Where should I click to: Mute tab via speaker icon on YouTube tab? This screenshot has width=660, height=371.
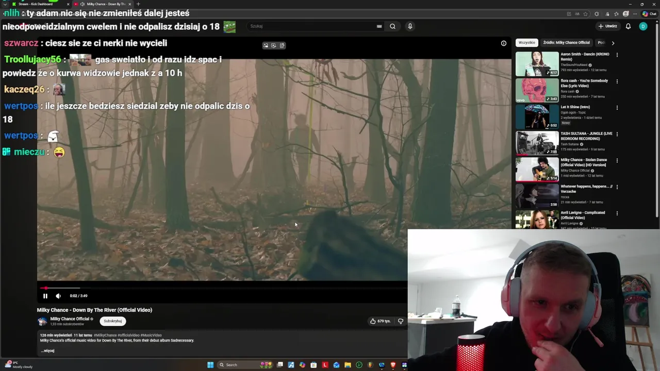[82, 4]
